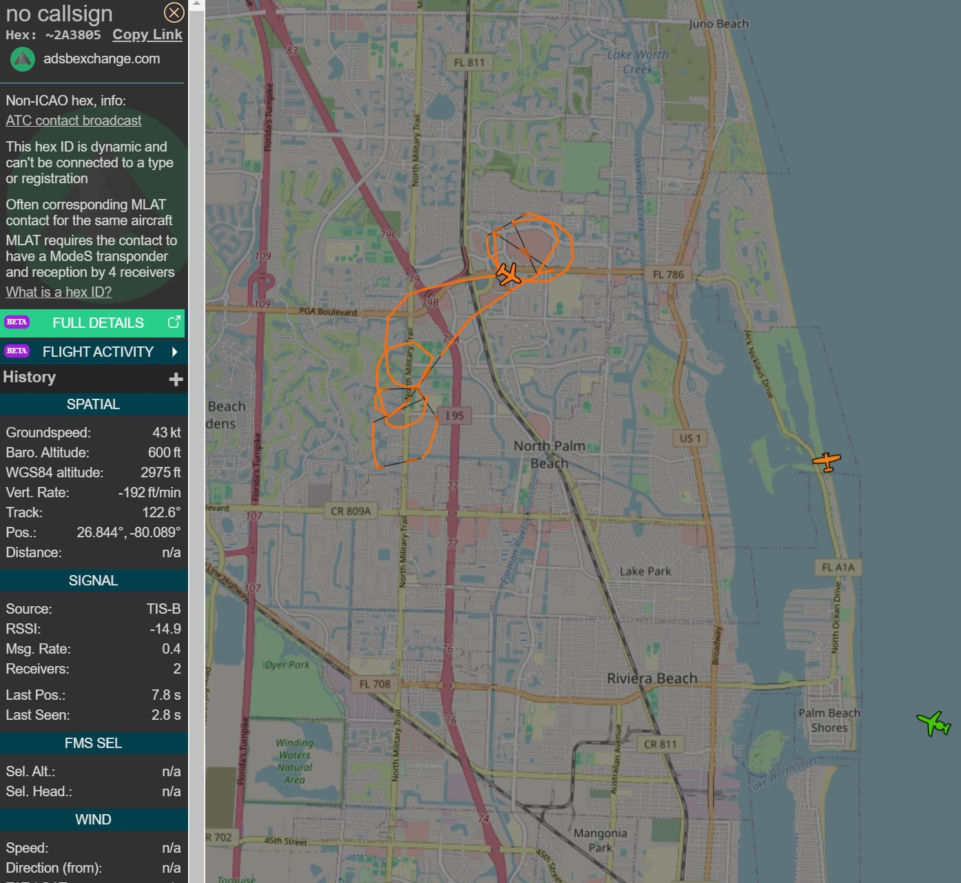Viewport: 961px width, 883px height.
Task: Click the RSSI value -14.9
Action: [166, 629]
